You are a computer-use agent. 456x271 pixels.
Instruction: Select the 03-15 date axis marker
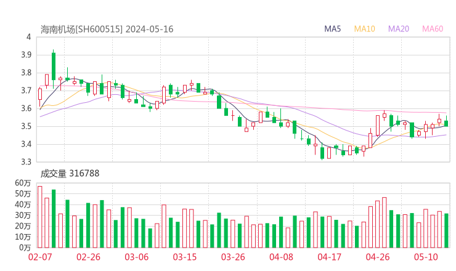(x=184, y=257)
